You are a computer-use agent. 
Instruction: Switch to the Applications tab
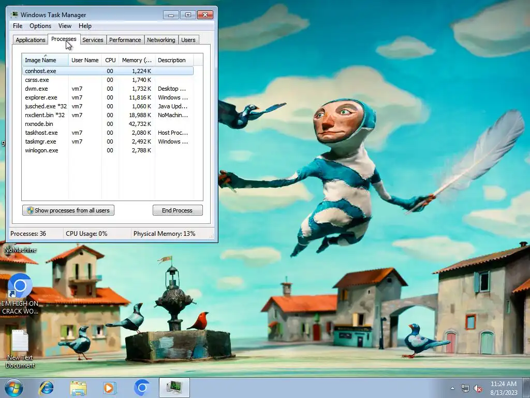31,40
